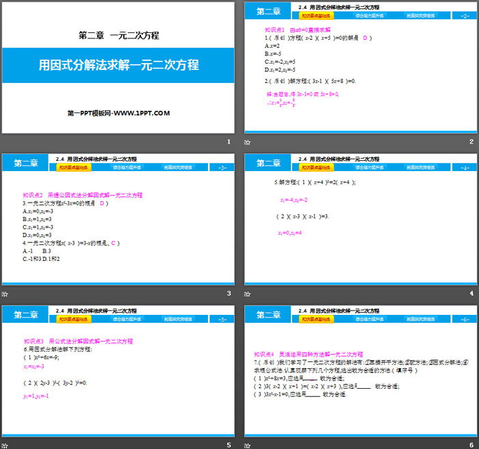The image size is (479, 449).
Task: Click yellow 知识要点基础练 tab in slide 3
Action: click(x=74, y=167)
